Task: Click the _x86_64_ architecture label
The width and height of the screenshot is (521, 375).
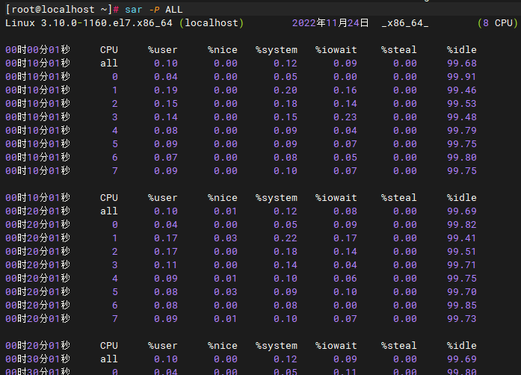Action: click(x=404, y=23)
